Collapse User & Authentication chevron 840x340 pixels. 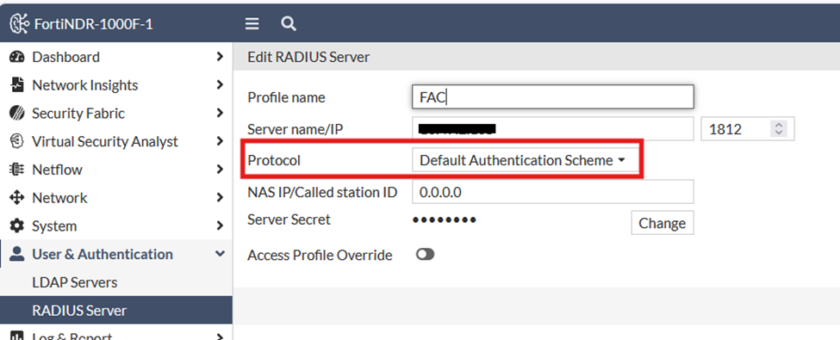220,254
